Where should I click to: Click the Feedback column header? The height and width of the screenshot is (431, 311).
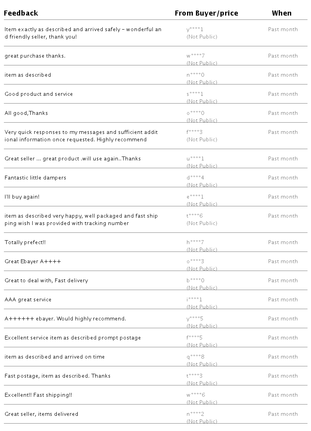pyautogui.click(x=21, y=13)
